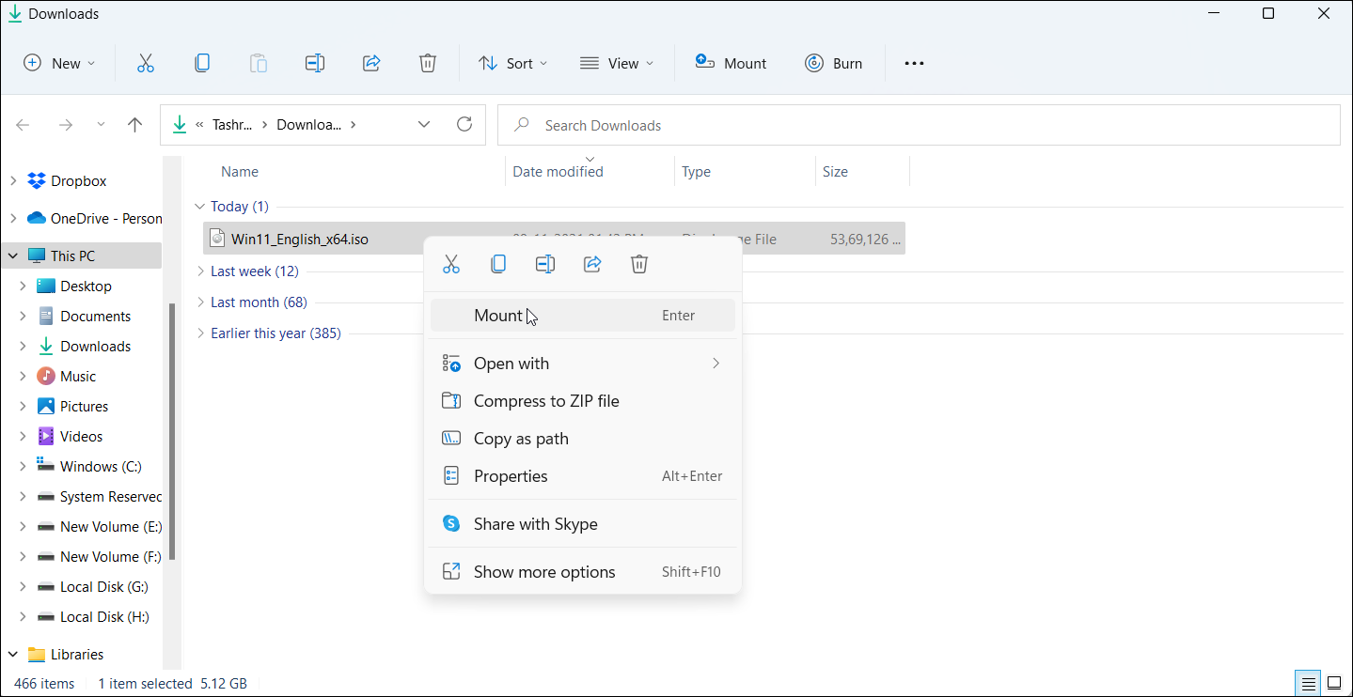Click the Cut icon in the context menu

tap(451, 264)
